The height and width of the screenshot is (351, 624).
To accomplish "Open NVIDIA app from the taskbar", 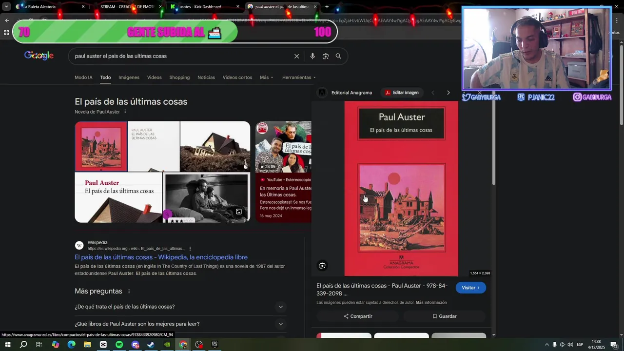I will (167, 345).
